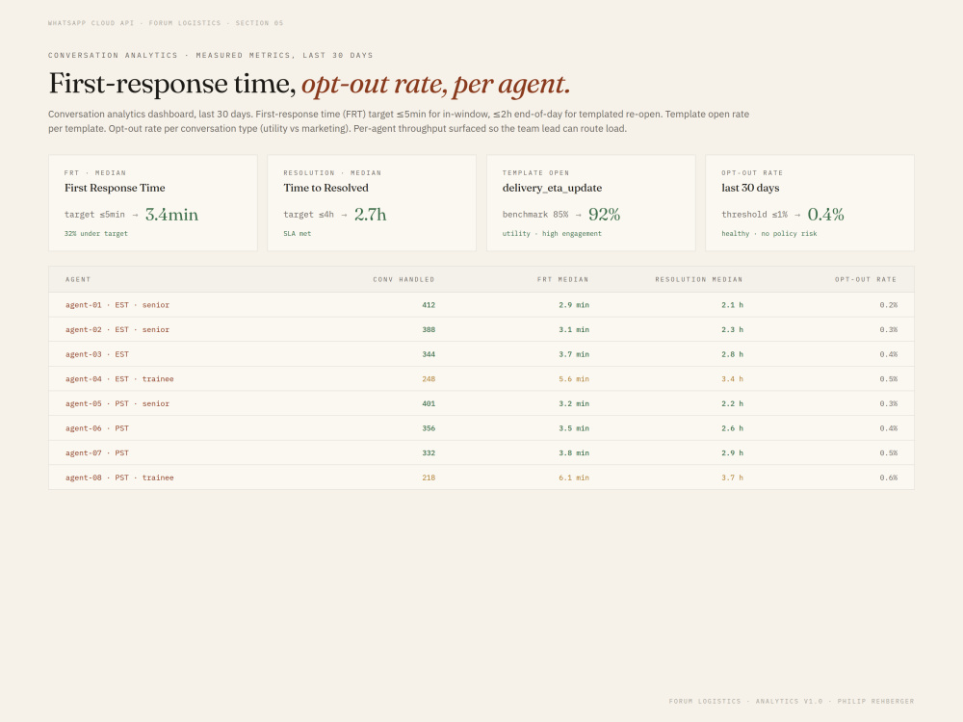Click 'healthy · no policy risk' note

769,233
